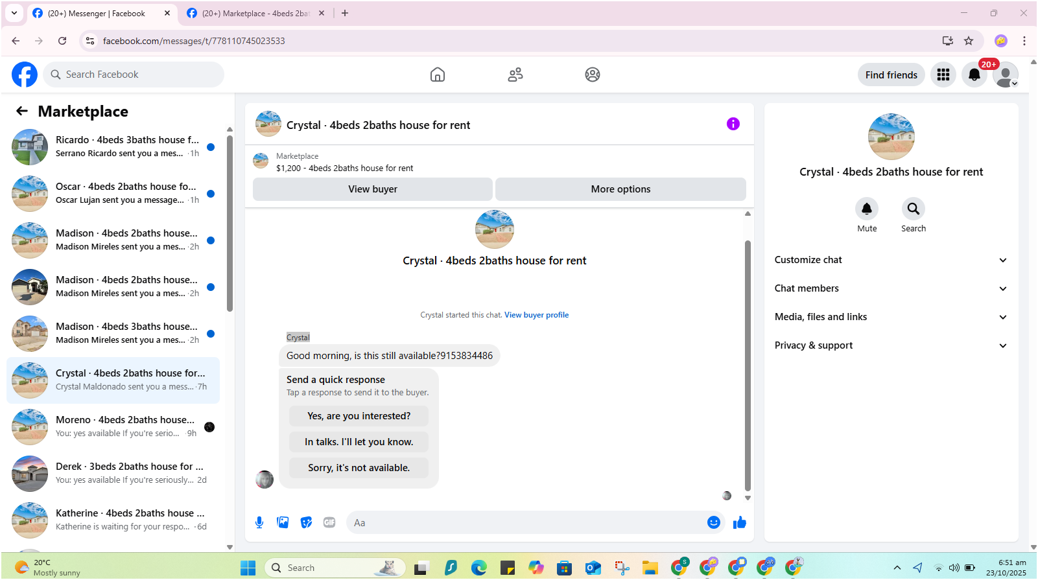Switch to the Marketplace 4beds tab
This screenshot has width=1038, height=580.
[x=255, y=14]
